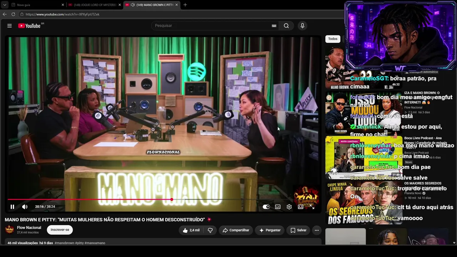457x257 pixels.
Task: Click the magnifier search button
Action: 286,26
